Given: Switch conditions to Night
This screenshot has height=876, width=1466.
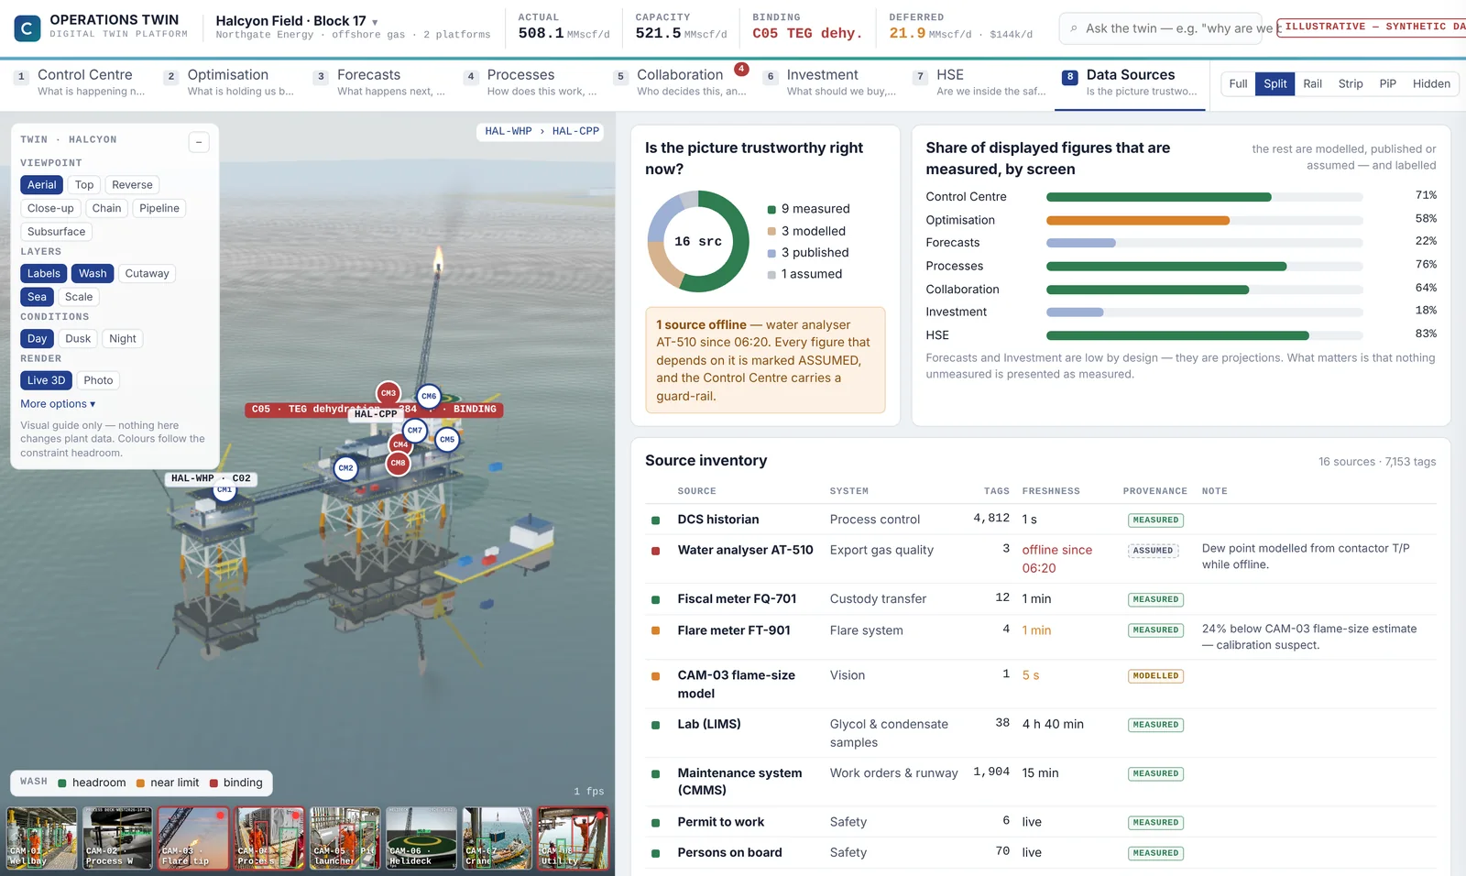Looking at the screenshot, I should click(x=123, y=338).
